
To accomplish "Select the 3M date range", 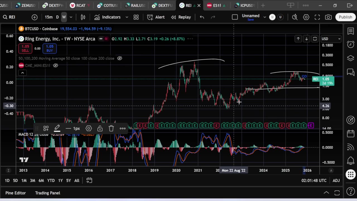I will point(32,181).
